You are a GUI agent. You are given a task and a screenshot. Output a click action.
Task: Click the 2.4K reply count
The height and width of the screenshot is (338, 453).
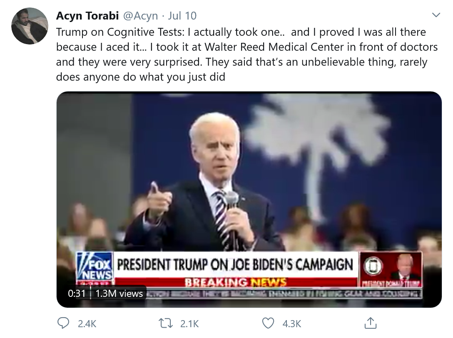point(87,323)
